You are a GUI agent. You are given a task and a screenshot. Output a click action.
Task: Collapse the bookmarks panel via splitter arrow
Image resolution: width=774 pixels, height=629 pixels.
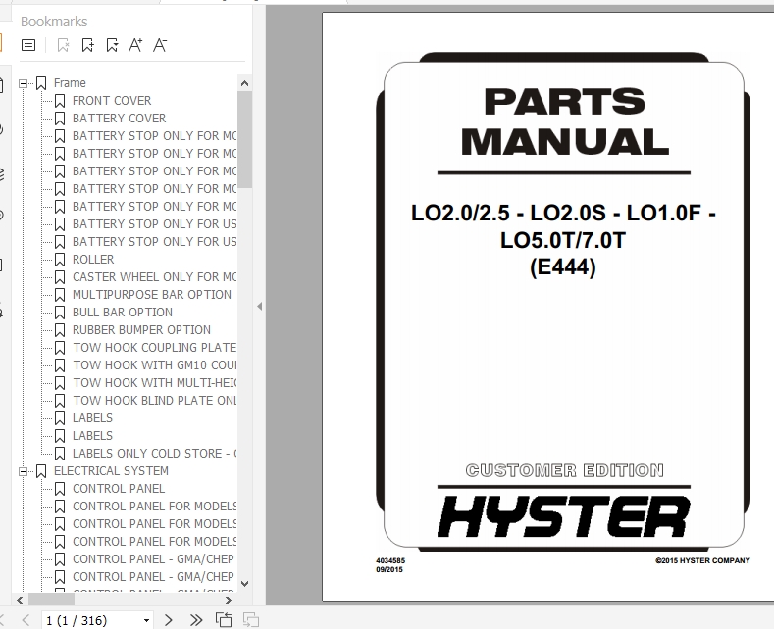tap(260, 306)
